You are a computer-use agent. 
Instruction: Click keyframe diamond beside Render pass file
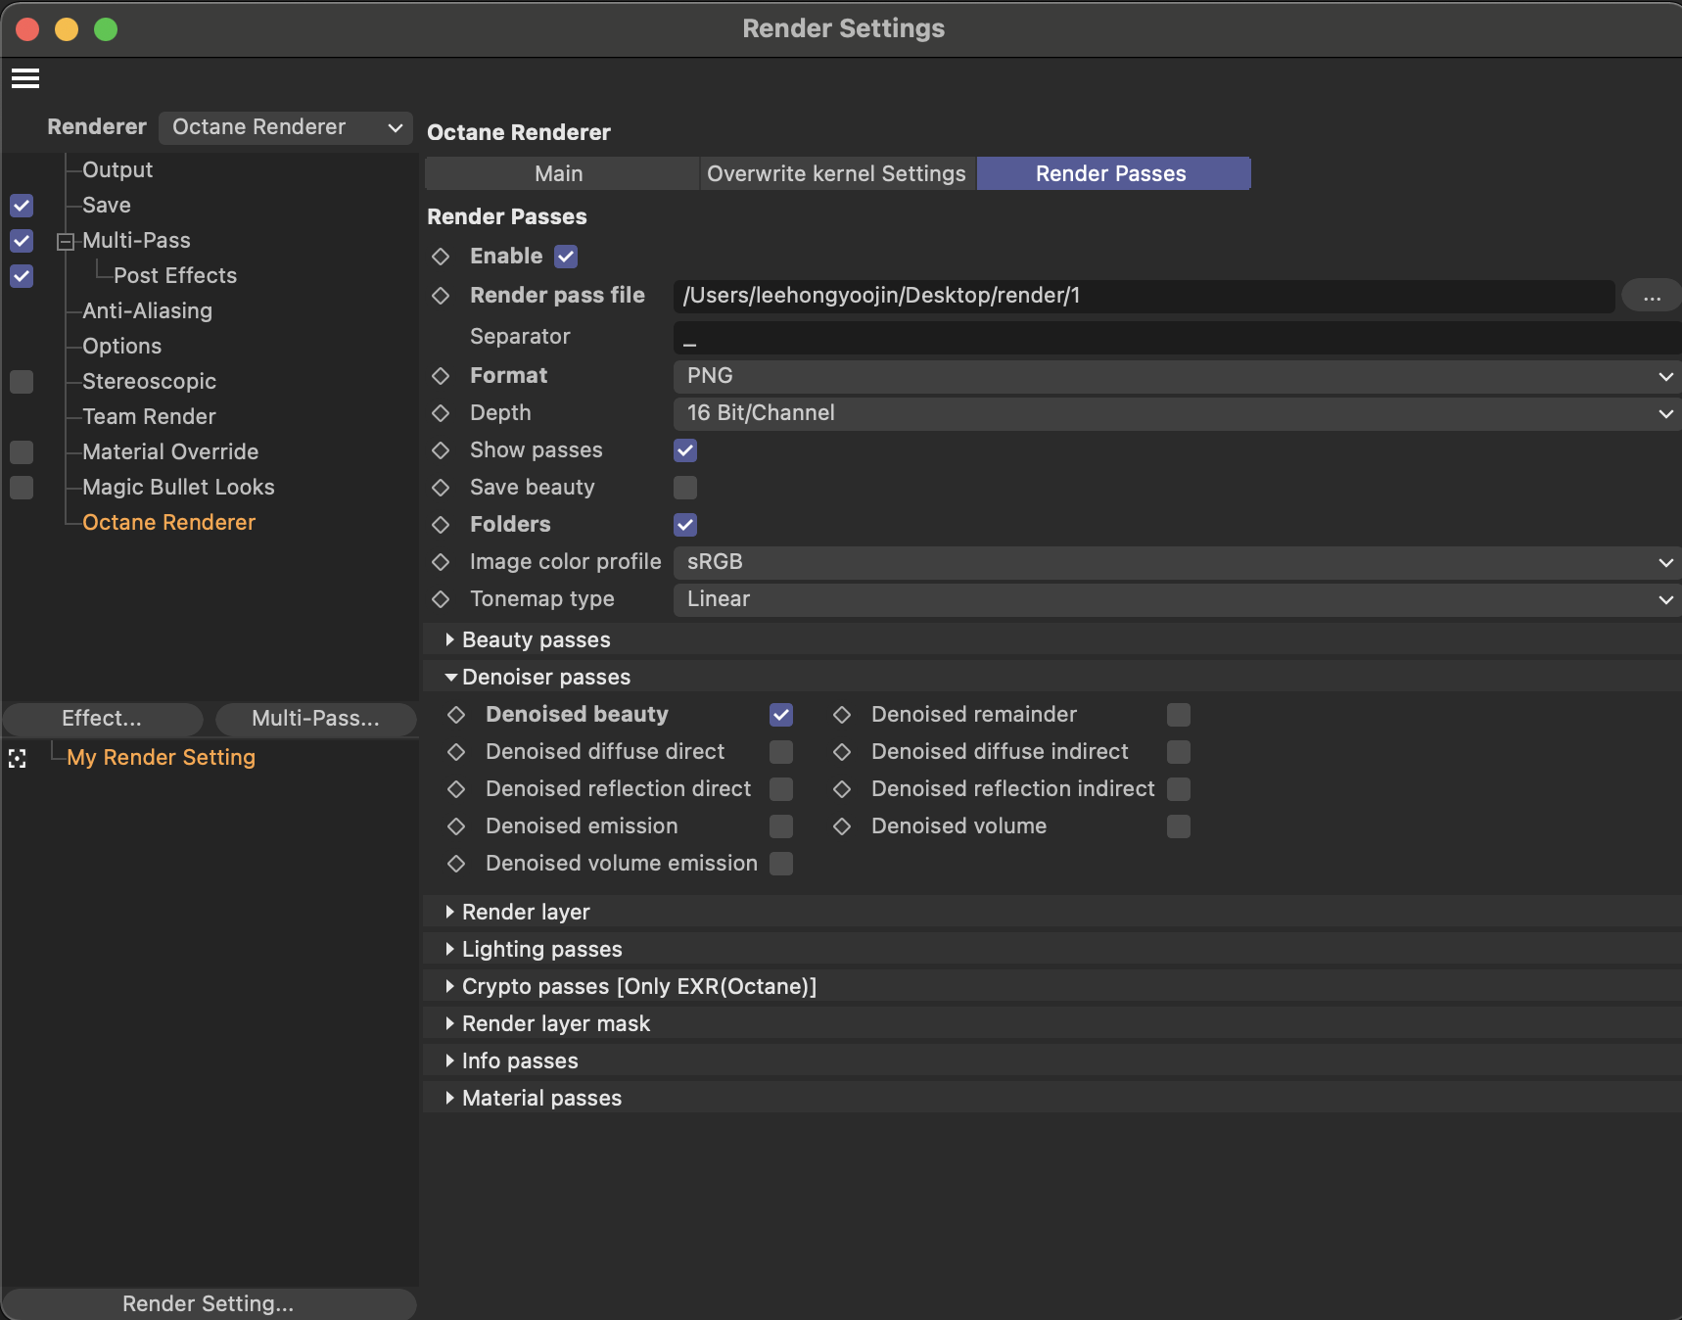[x=441, y=296]
